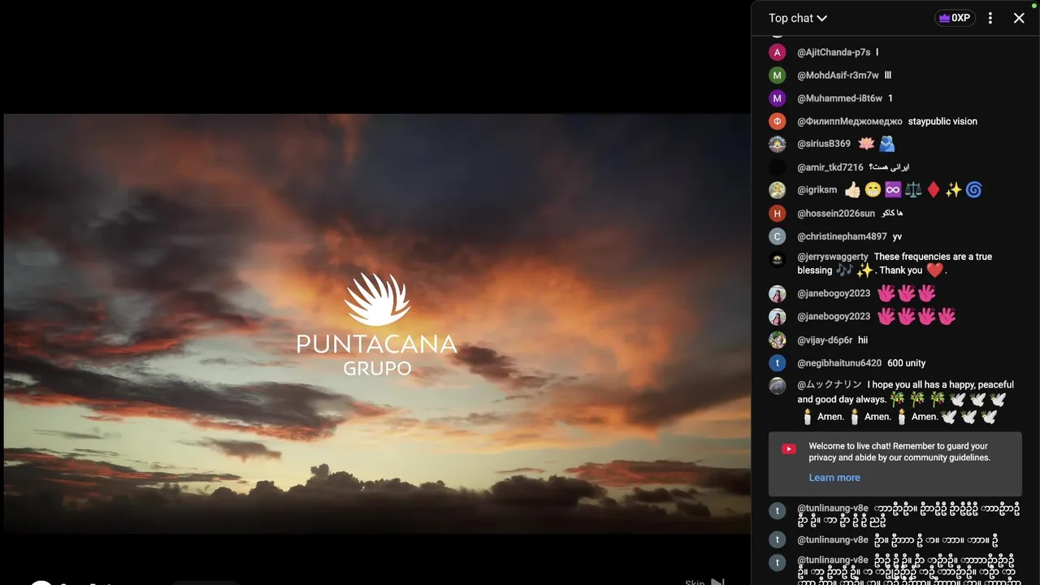The height and width of the screenshot is (585, 1040).
Task: Click siriusB369 profile picture
Action: pos(778,144)
